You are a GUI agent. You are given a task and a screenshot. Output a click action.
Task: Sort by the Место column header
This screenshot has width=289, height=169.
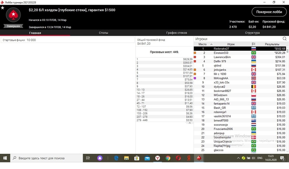[202, 44]
